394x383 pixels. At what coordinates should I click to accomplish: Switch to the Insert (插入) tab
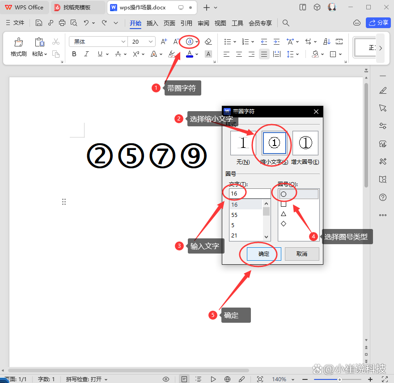coord(152,23)
